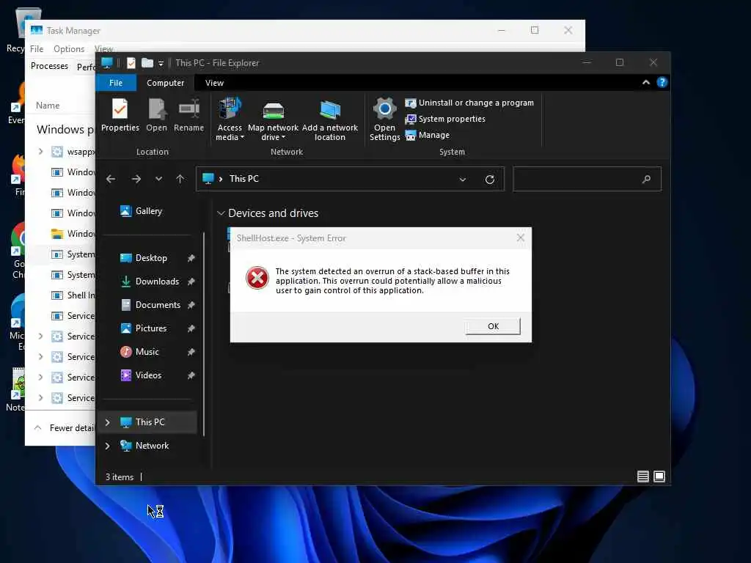The height and width of the screenshot is (563, 751).
Task: Unpin Desktop using its pin icon
Action: click(191, 258)
